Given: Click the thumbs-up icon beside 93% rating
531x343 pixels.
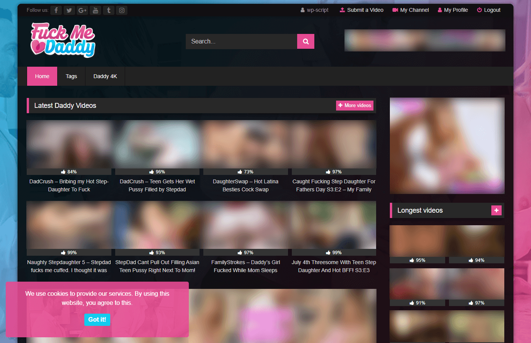Looking at the screenshot, I should pyautogui.click(x=151, y=253).
